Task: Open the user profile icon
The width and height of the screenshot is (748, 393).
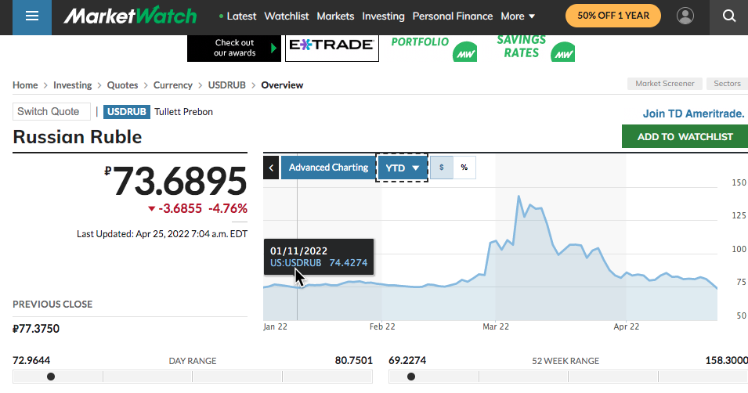Action: click(x=685, y=16)
